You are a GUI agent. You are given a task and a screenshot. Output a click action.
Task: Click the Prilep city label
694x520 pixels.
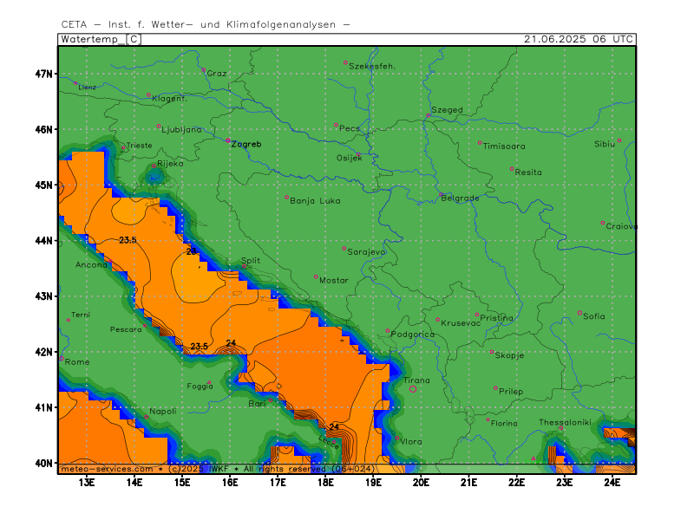(x=511, y=392)
